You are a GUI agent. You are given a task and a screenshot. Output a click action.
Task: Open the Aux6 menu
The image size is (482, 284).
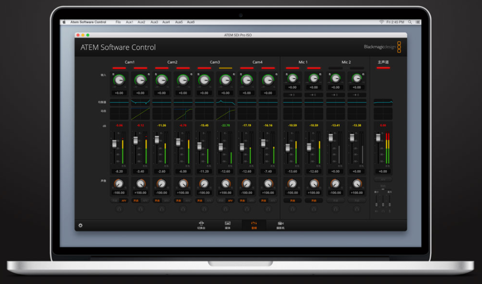[x=191, y=22]
